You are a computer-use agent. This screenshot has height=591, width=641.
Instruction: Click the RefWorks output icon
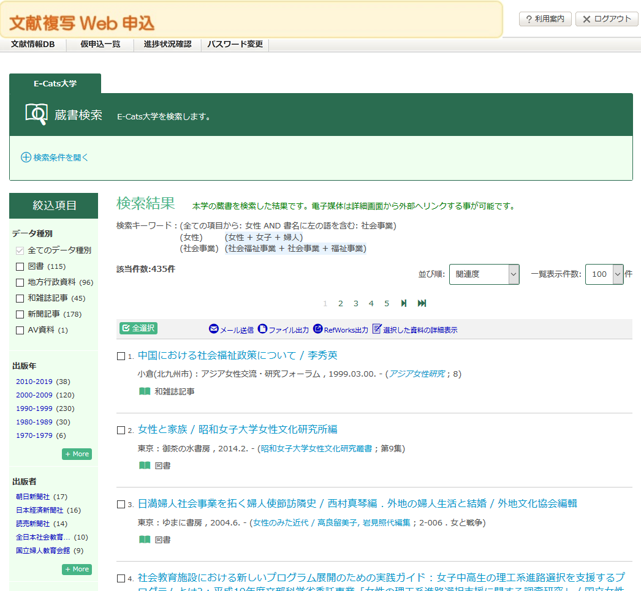(317, 329)
